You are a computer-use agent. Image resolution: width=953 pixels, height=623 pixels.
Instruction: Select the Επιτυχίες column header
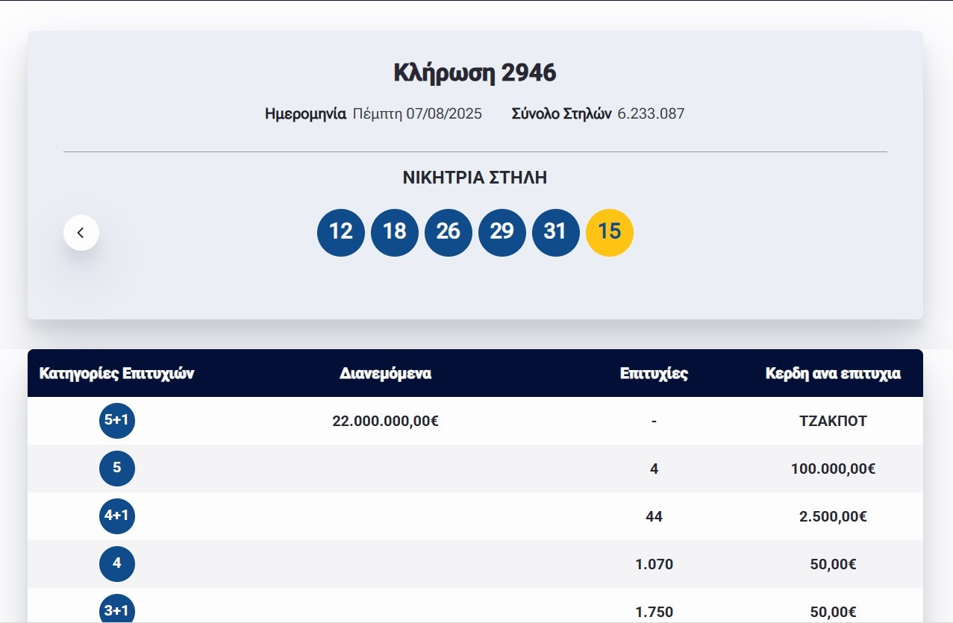pos(654,374)
